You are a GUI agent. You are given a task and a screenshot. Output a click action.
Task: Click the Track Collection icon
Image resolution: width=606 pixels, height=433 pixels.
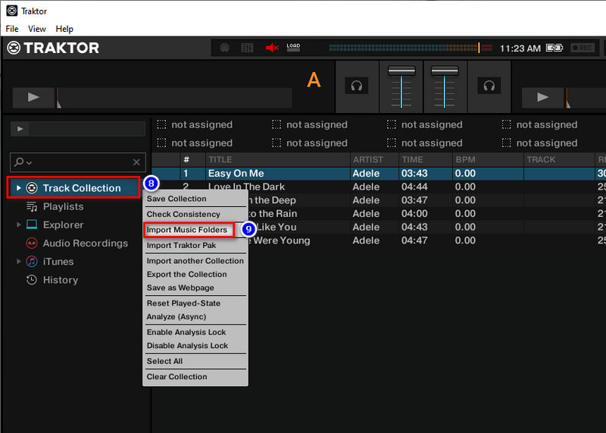pos(32,188)
